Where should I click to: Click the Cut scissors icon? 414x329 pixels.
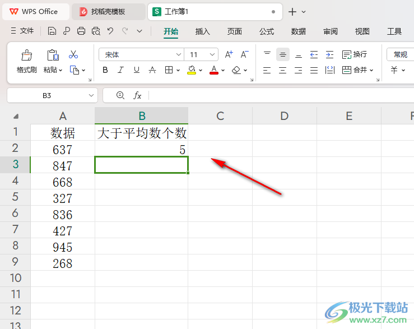pyautogui.click(x=73, y=55)
